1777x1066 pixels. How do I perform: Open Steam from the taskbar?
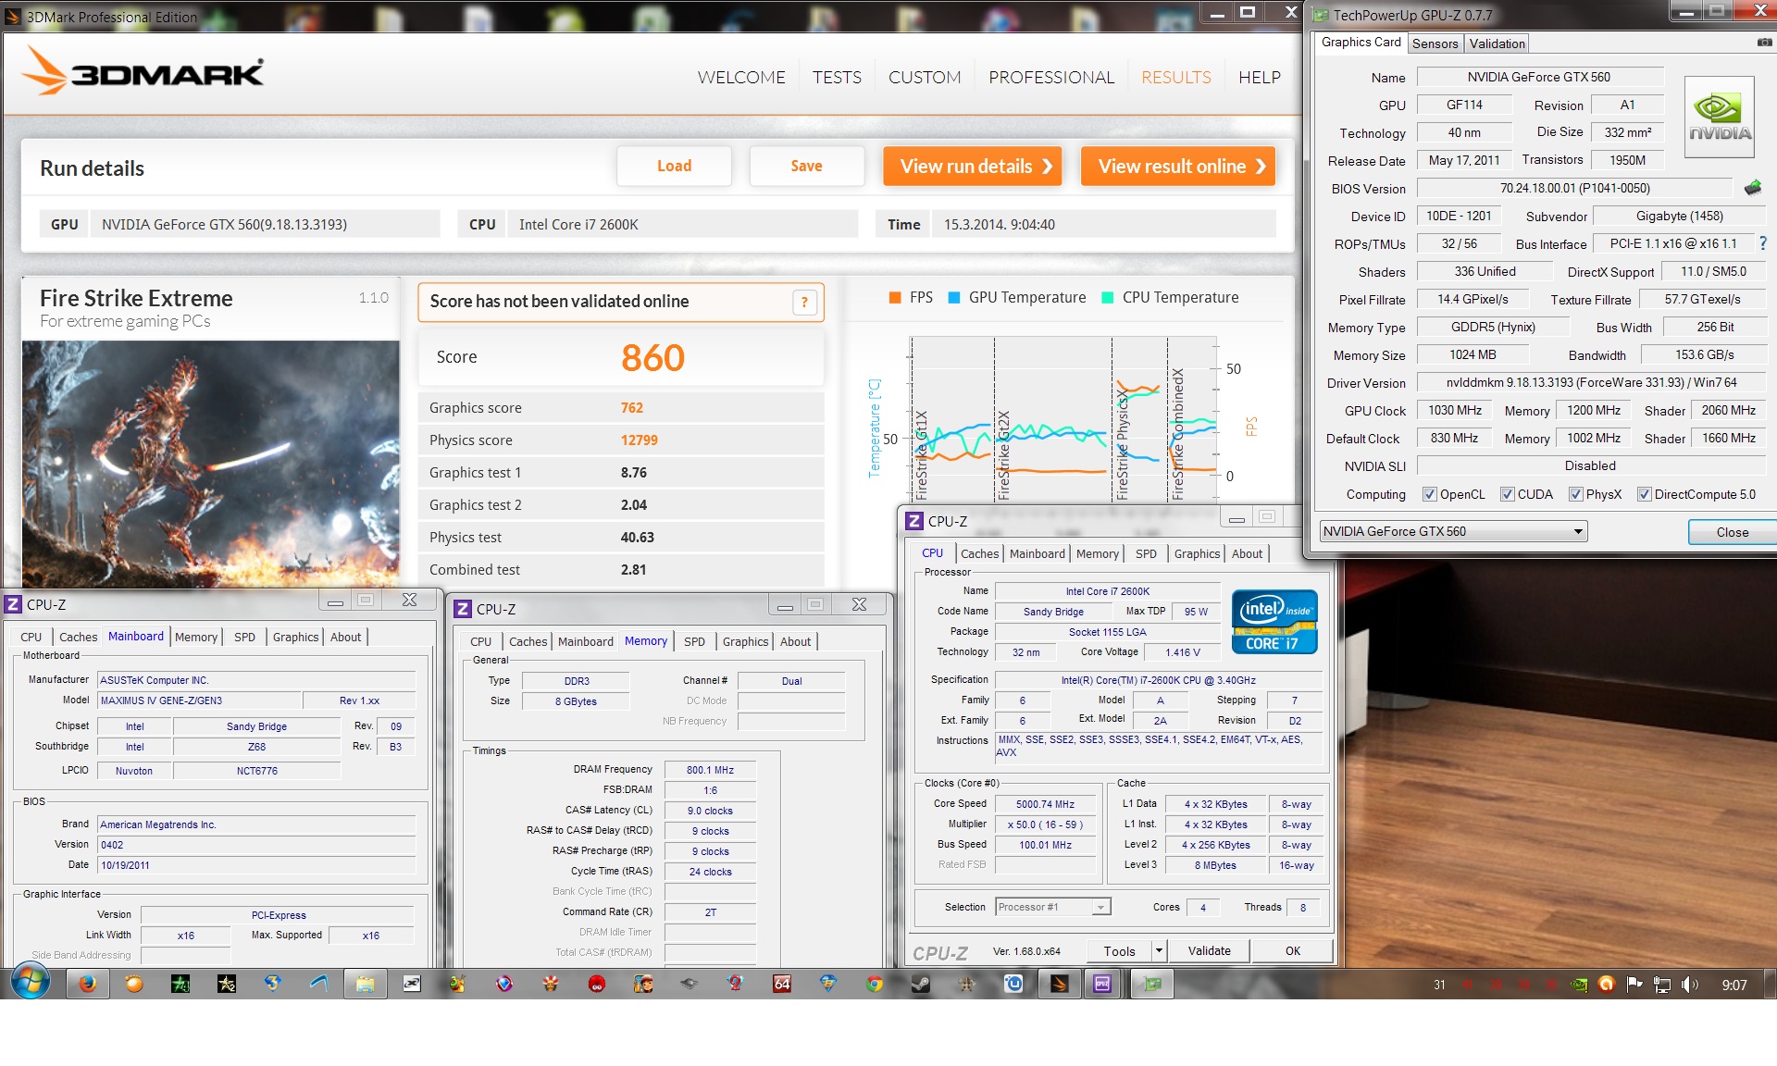920,984
